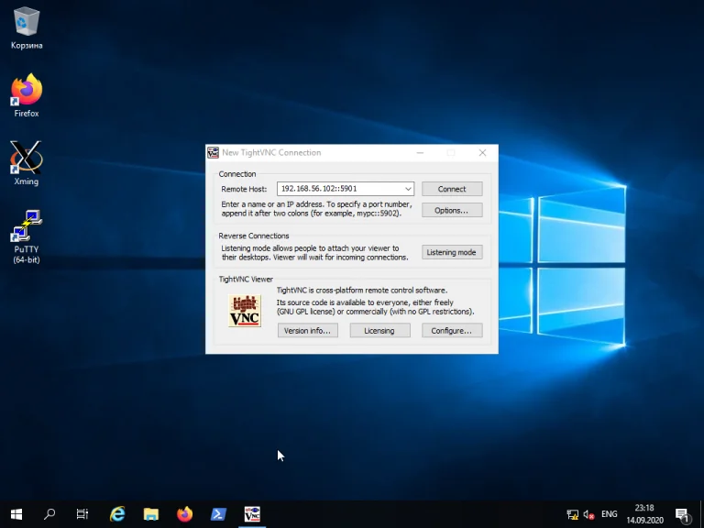704x528 pixels.
Task: Click the taskbar search magnifier icon
Action: [x=49, y=514]
